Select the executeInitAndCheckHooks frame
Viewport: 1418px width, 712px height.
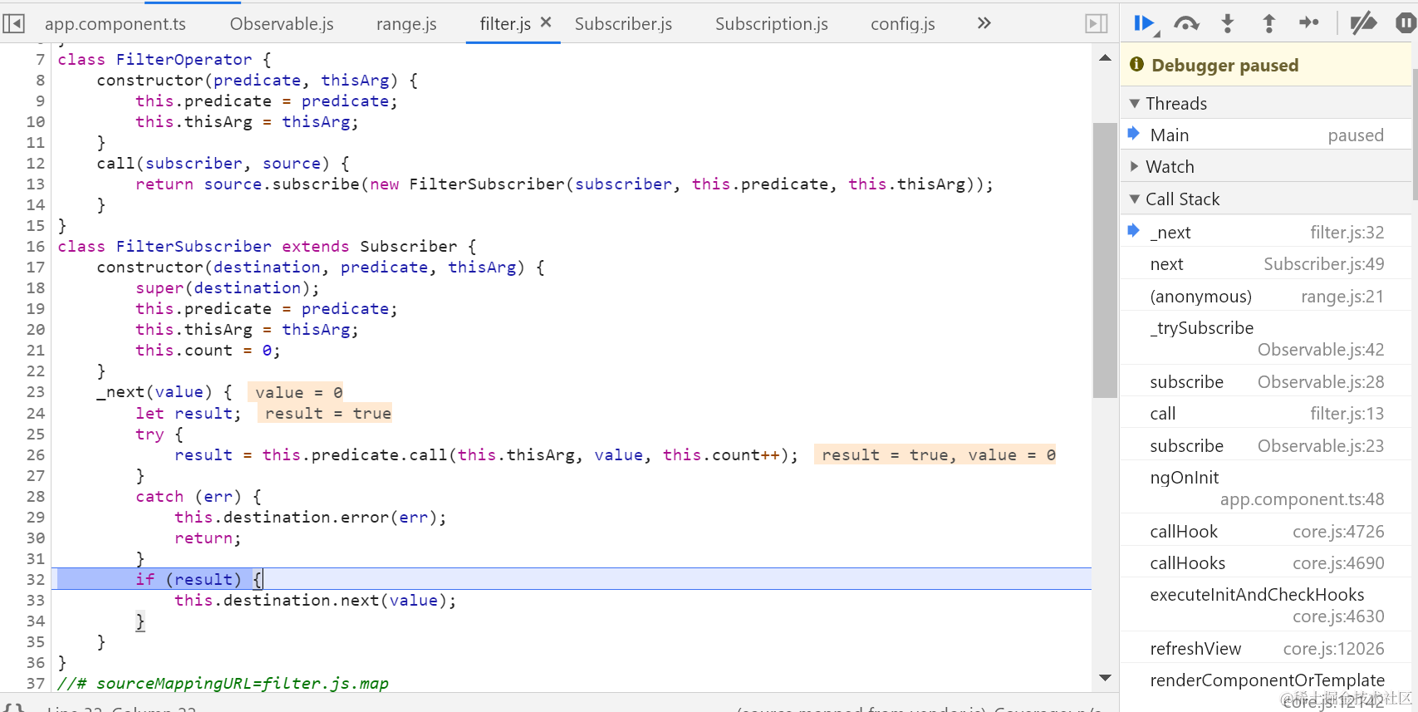(1266, 605)
